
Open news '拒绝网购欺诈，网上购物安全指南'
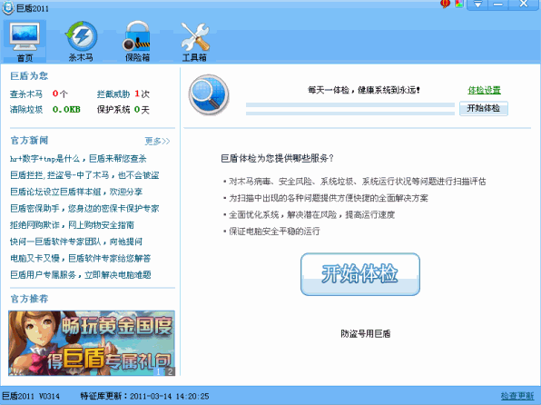(72, 225)
